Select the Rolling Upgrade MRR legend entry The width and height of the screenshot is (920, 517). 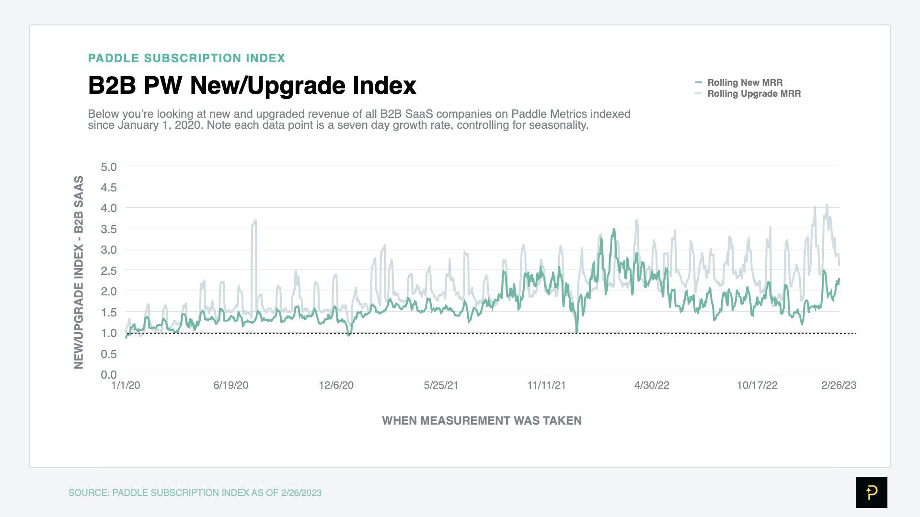tap(747, 93)
